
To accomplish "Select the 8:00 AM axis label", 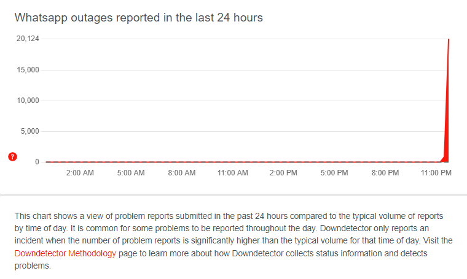I will click(182, 173).
